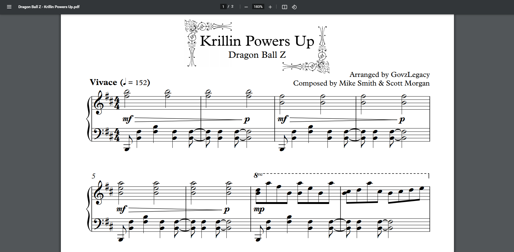The image size is (514, 252).
Task: Click 'Arranged by GovzLegacy' text
Action: point(389,74)
